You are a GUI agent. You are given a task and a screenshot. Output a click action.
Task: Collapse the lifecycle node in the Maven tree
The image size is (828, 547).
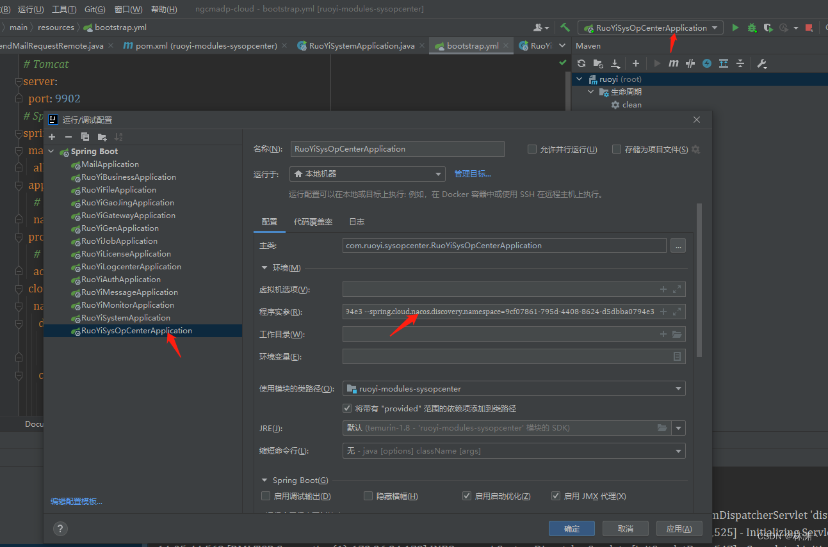click(x=592, y=92)
